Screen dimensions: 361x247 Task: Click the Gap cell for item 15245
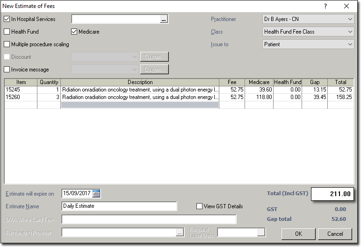(x=315, y=90)
